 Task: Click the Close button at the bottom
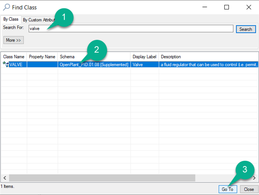pyautogui.click(x=249, y=189)
